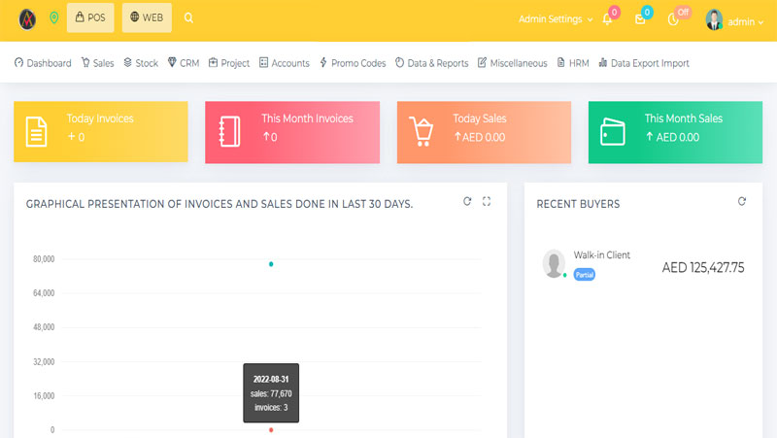Refresh the invoices and sales graph

tap(467, 201)
